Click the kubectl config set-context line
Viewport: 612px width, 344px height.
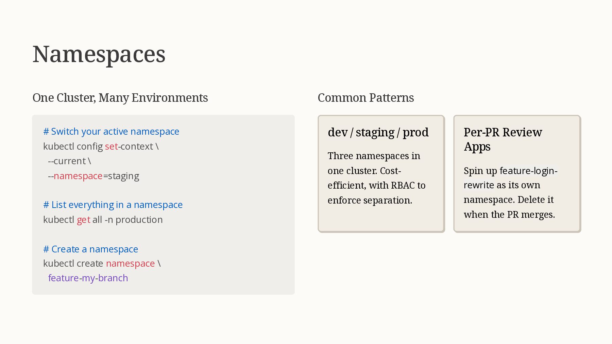pyautogui.click(x=101, y=146)
